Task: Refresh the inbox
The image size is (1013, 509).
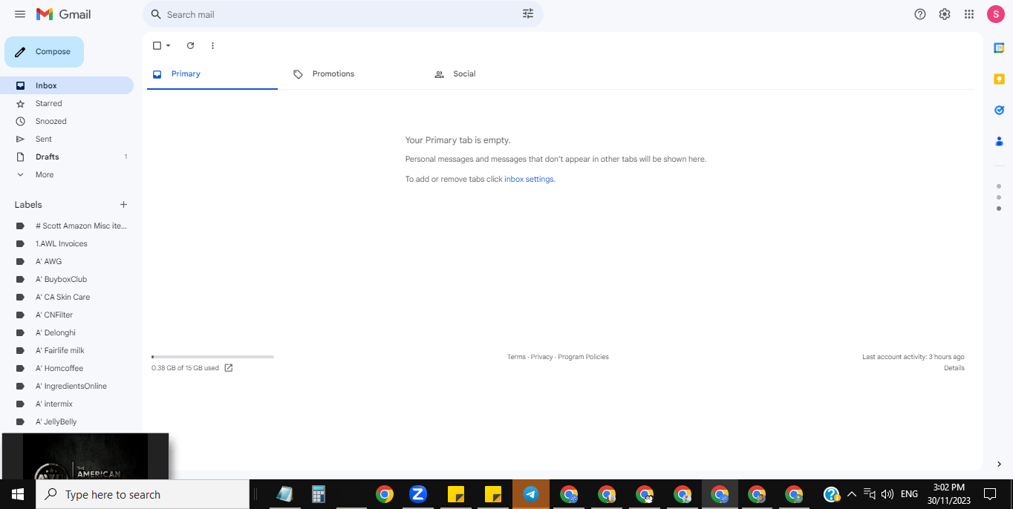Action: click(190, 45)
